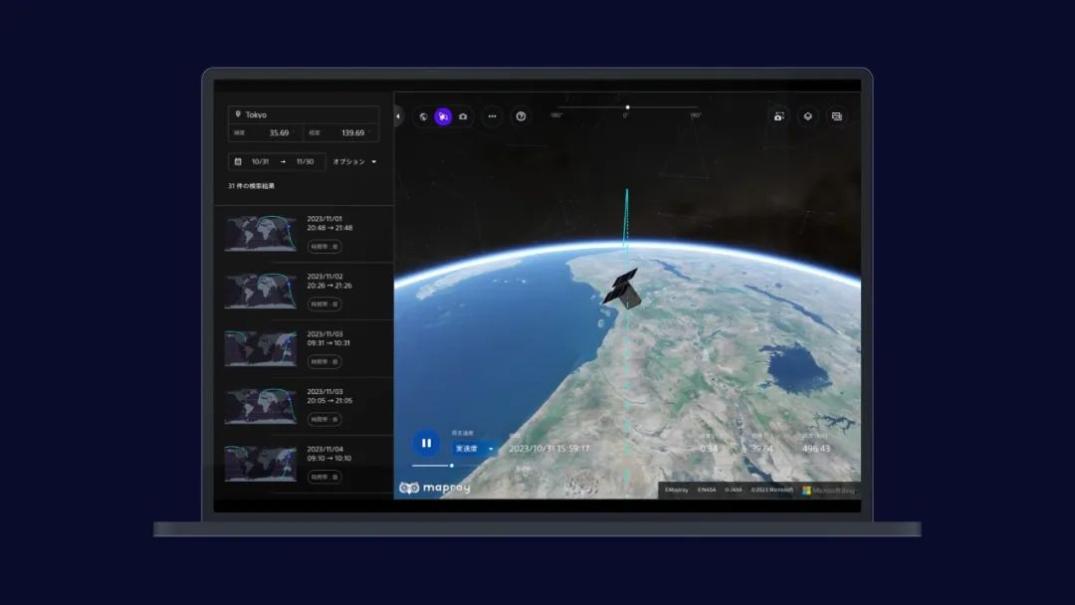This screenshot has height=605, width=1075.
Task: Click the camera view icon
Action: [x=463, y=116]
